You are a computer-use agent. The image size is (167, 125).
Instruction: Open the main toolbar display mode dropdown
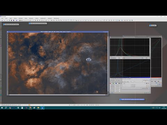coord(25,20)
